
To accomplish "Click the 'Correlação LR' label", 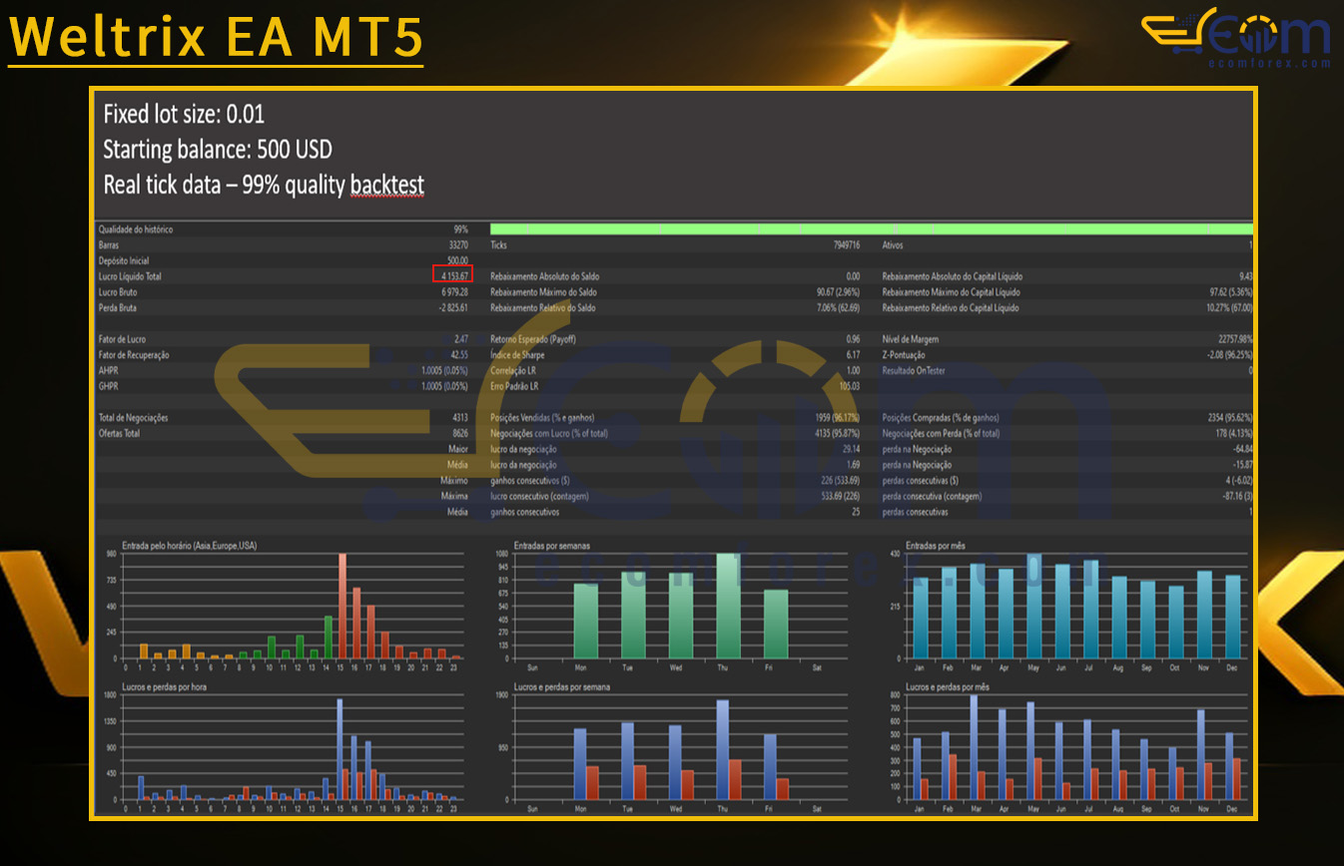I will pos(513,371).
